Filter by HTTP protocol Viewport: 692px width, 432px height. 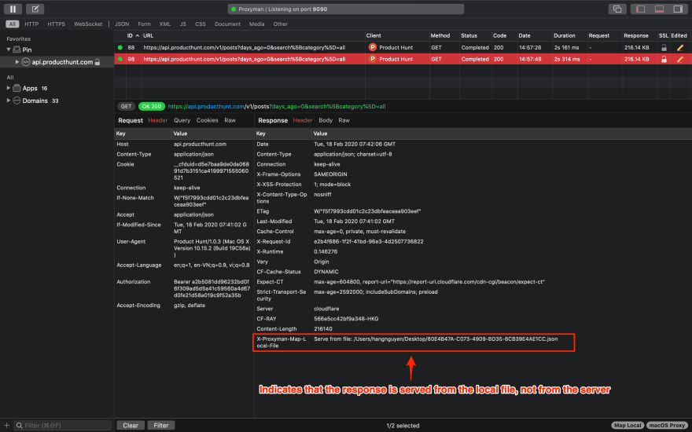point(31,24)
